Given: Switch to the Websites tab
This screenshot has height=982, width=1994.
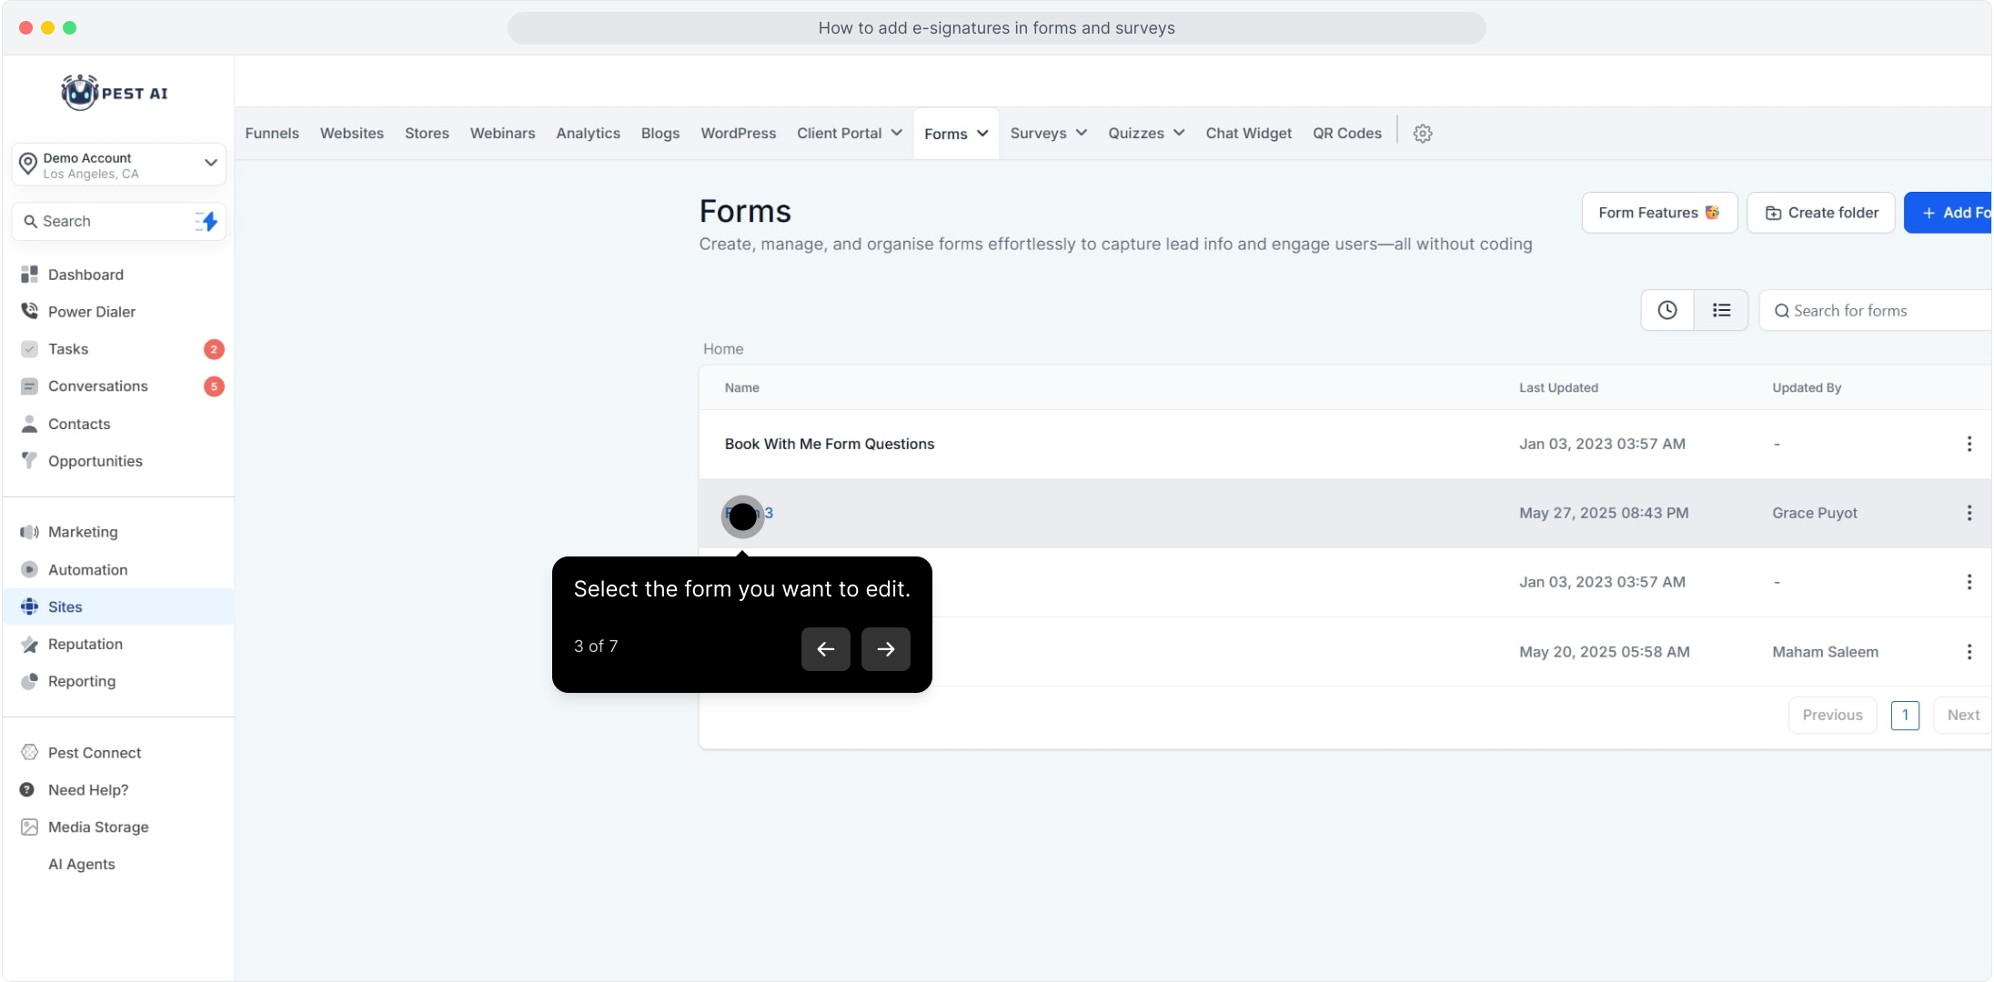Looking at the screenshot, I should [x=352, y=134].
